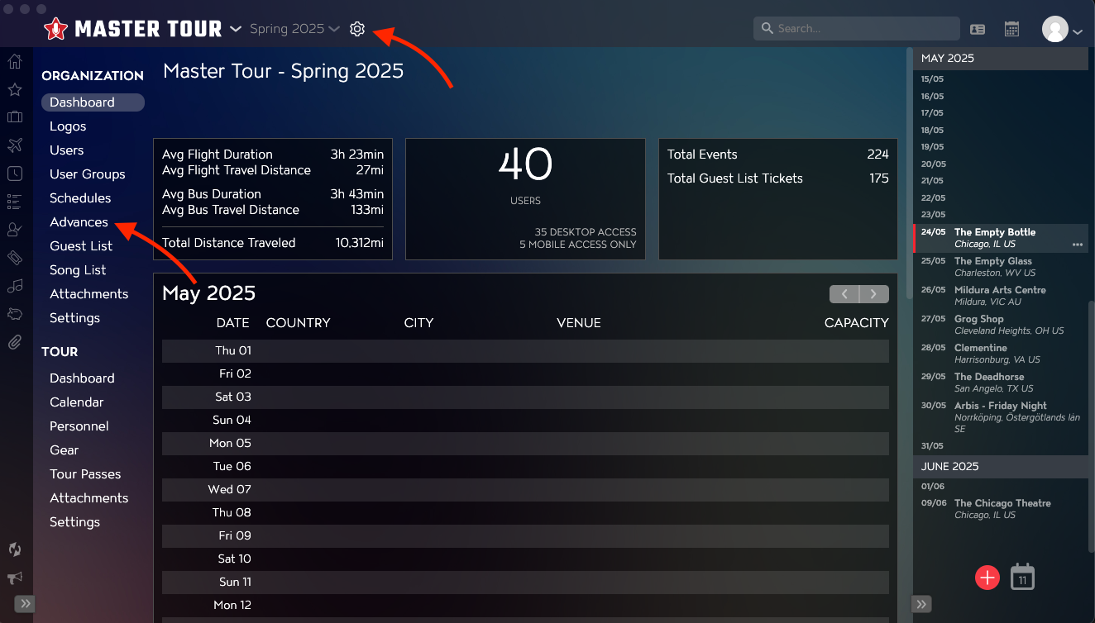This screenshot has height=623, width=1095.
Task: Click the user avatar icon
Action: [x=1055, y=30]
